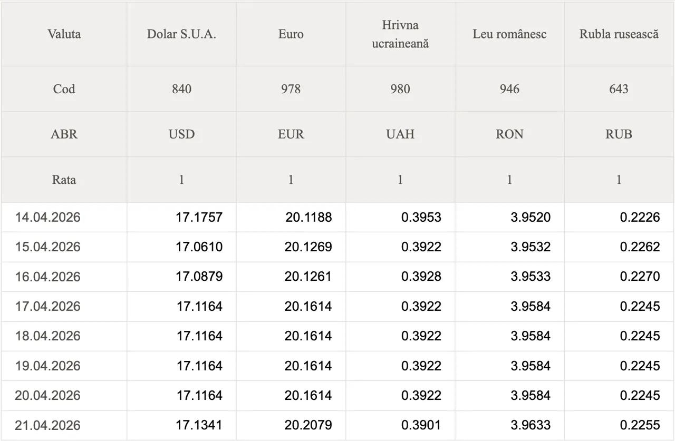Select the 14.04.2026 date row
Screen dimensions: 675x441
(48, 217)
